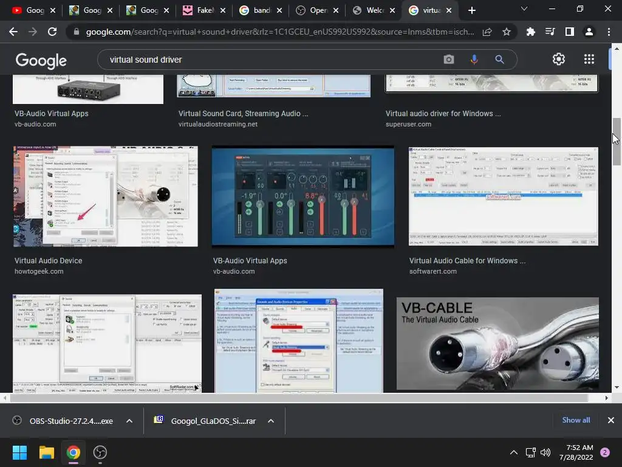The width and height of the screenshot is (622, 467).
Task: Share this page from the address bar
Action: pyautogui.click(x=487, y=32)
